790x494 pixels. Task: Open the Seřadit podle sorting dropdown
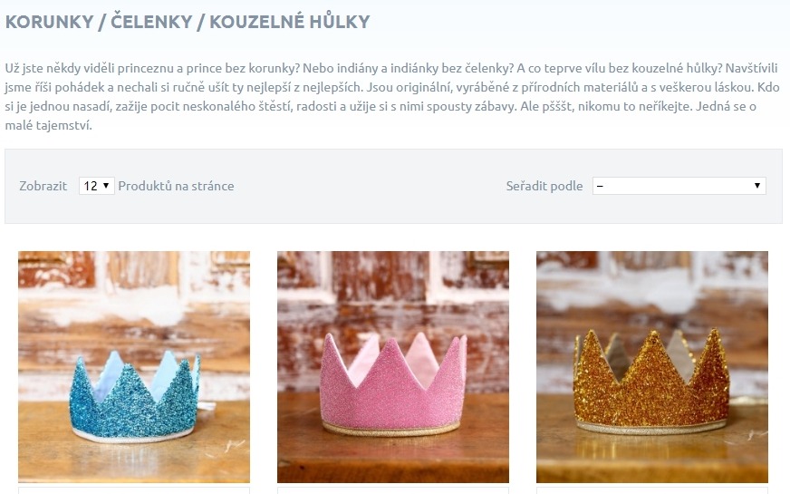point(679,186)
